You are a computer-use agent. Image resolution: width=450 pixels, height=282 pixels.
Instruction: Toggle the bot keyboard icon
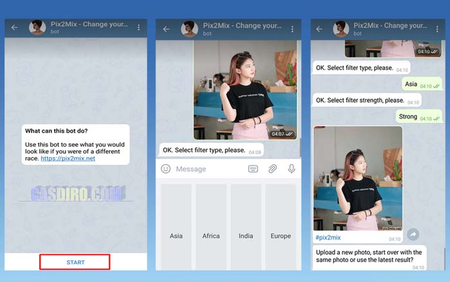pyautogui.click(x=253, y=169)
